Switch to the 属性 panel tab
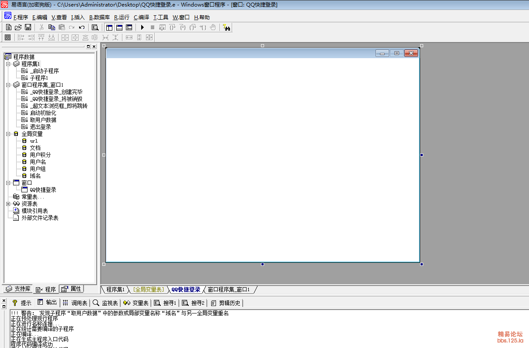 click(x=71, y=289)
